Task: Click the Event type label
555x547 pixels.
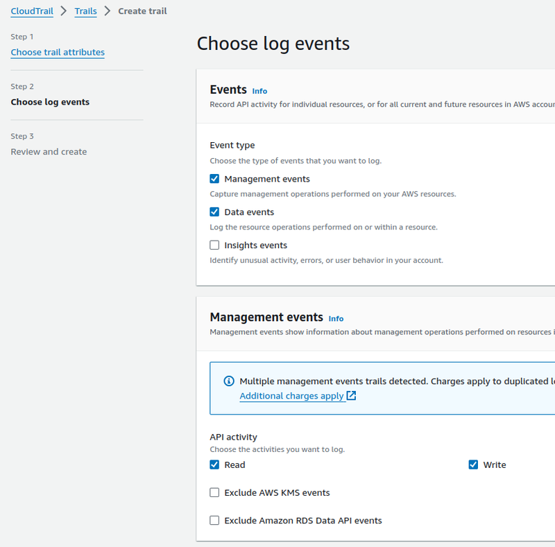Action: (232, 145)
